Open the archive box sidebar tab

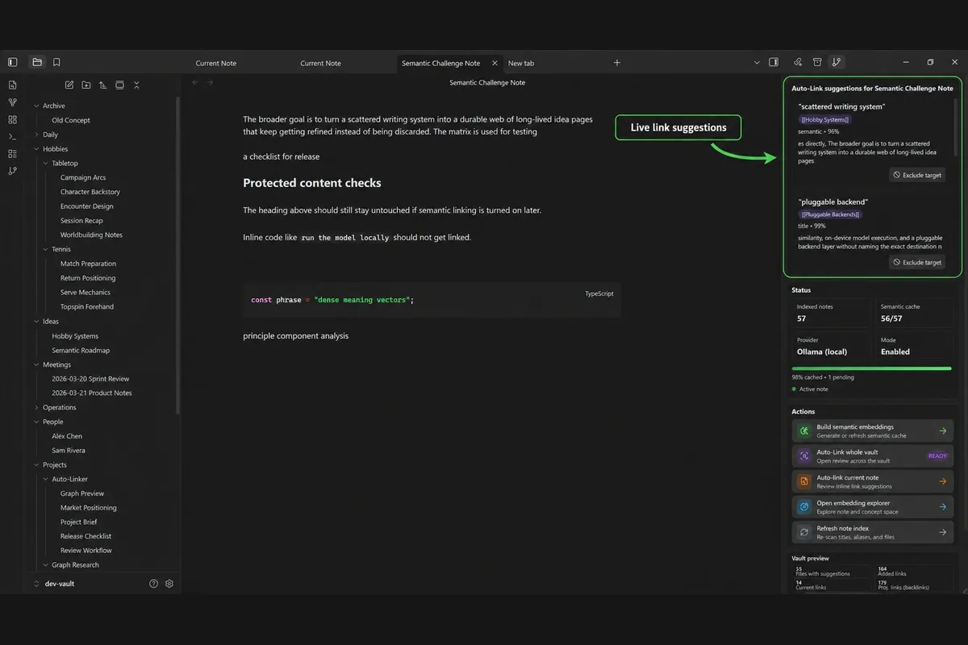(817, 62)
